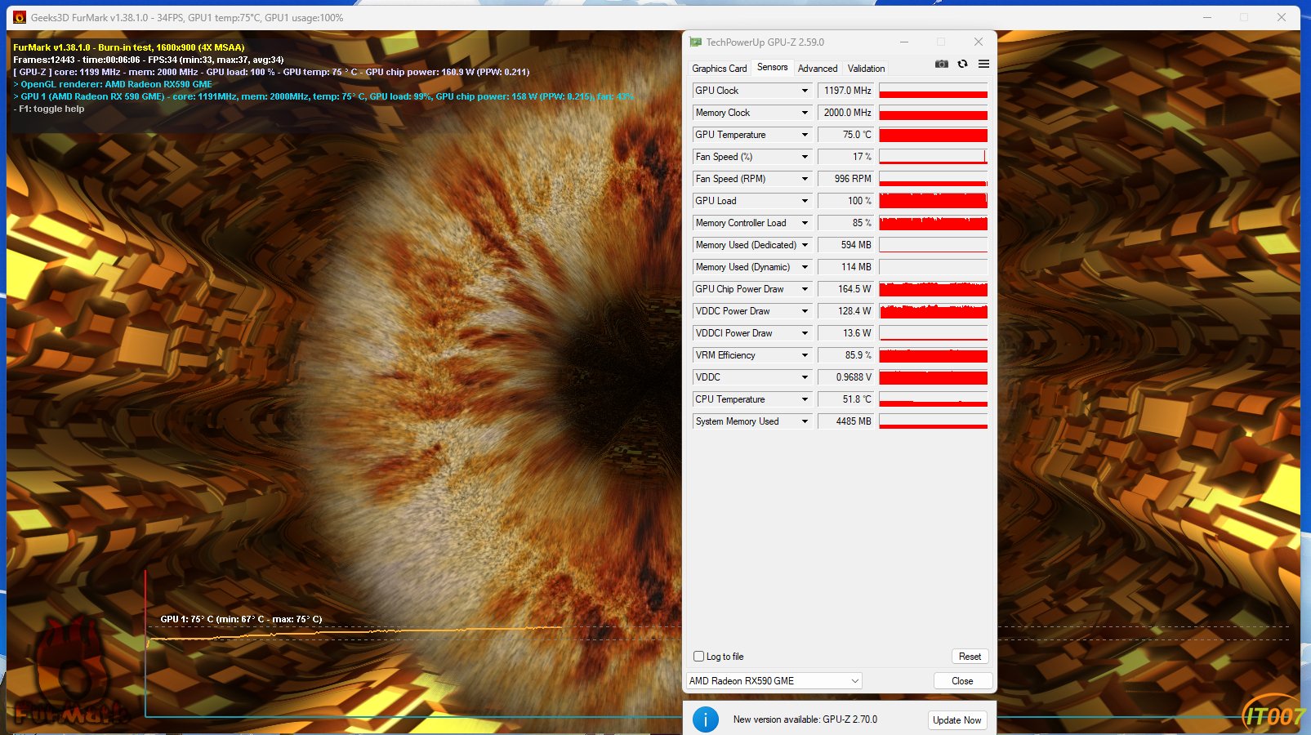Click the GPU Temperature history graph

pyautogui.click(x=933, y=135)
